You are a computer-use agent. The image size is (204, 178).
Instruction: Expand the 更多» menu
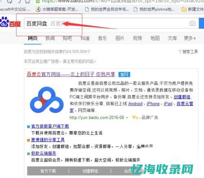point(190,38)
